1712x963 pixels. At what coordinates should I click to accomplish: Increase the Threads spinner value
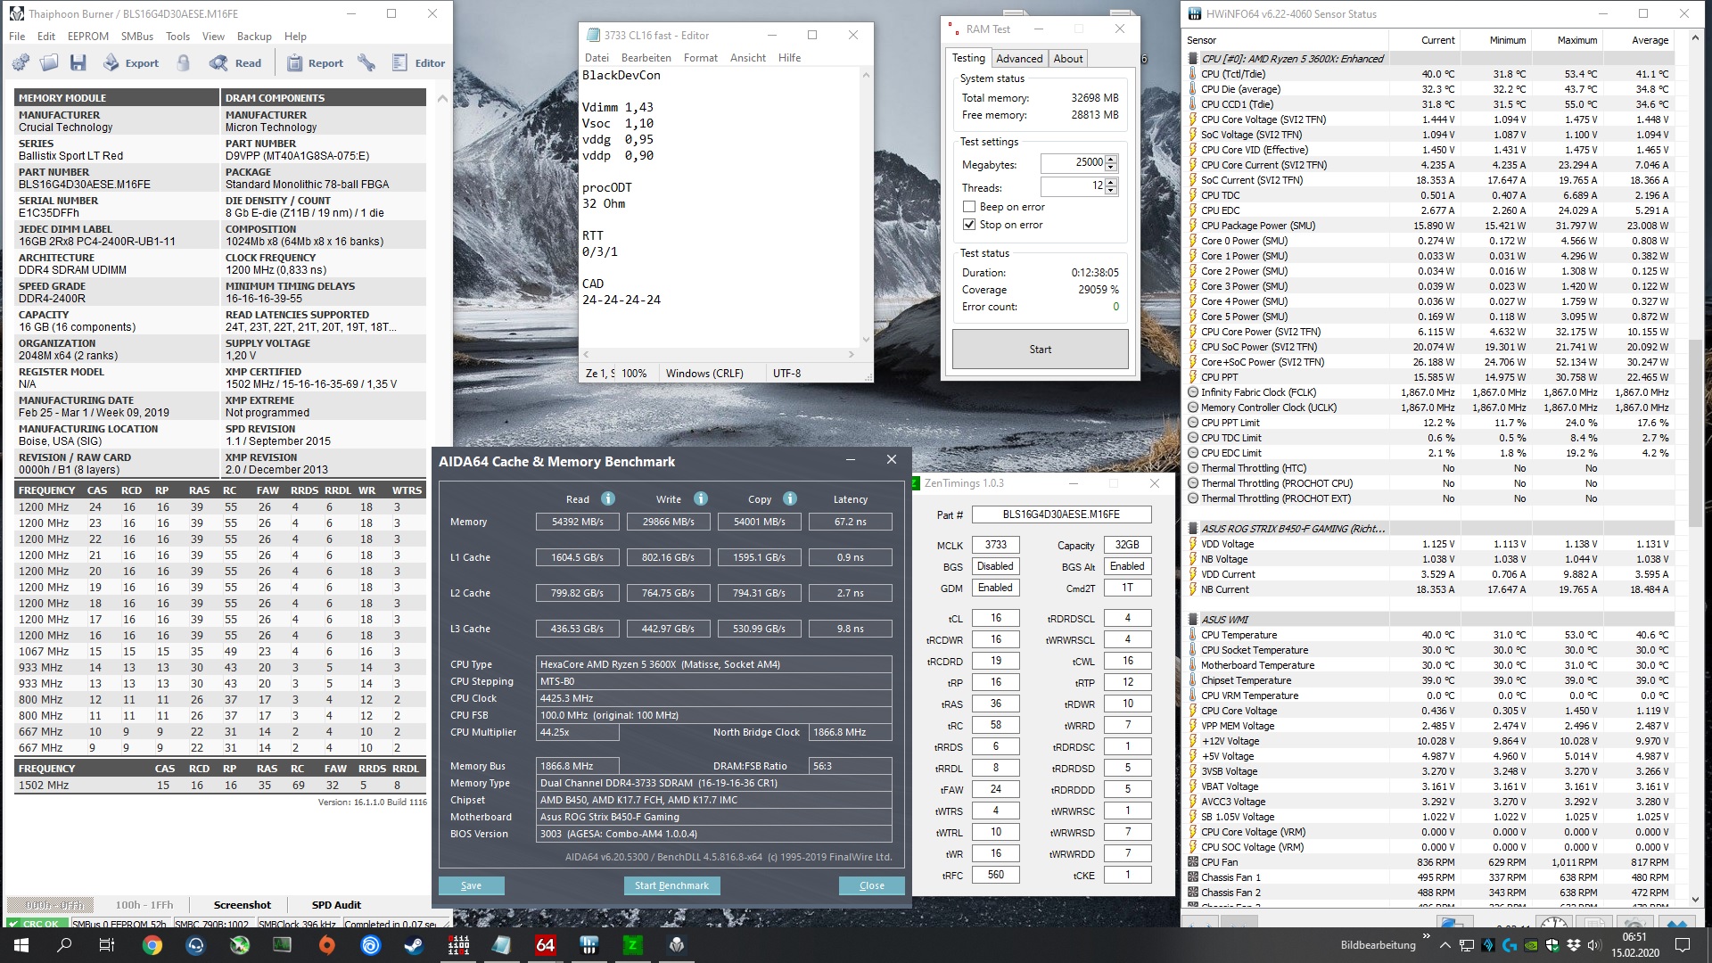[1111, 183]
